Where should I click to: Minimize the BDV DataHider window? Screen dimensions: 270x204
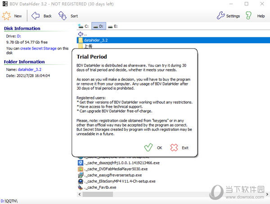coord(231,4)
